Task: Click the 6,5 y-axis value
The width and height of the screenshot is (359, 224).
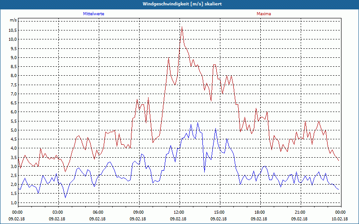Action: click(x=13, y=103)
